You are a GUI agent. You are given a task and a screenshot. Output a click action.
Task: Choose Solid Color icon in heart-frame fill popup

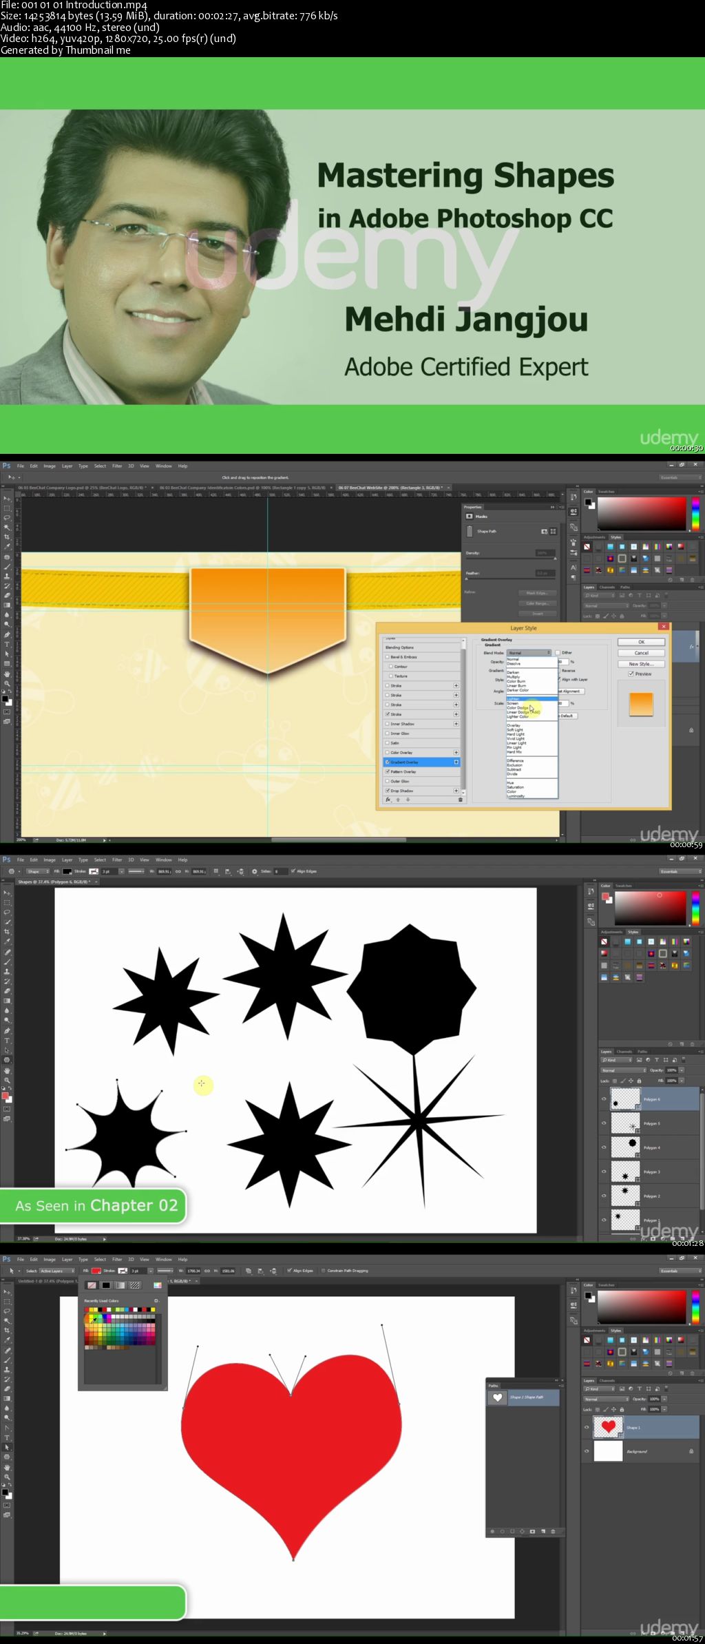(x=106, y=1285)
